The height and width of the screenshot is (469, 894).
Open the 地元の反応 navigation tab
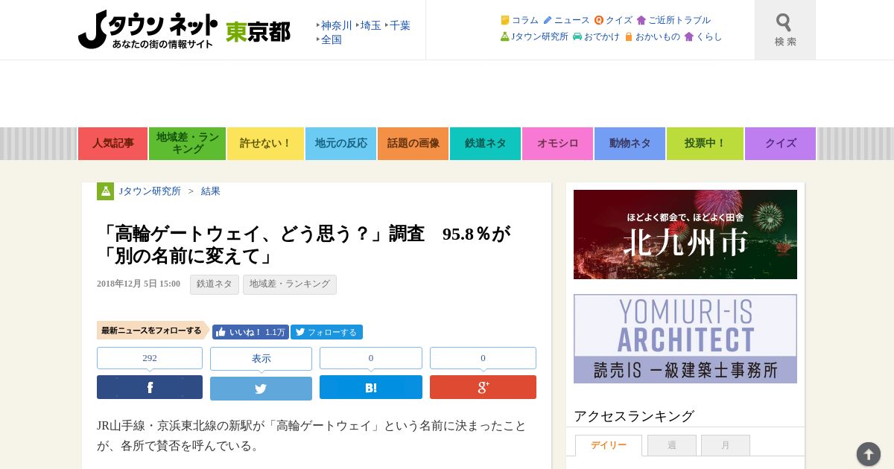pos(340,144)
